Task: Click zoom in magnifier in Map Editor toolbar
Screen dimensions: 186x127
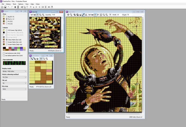Action: coord(106,15)
